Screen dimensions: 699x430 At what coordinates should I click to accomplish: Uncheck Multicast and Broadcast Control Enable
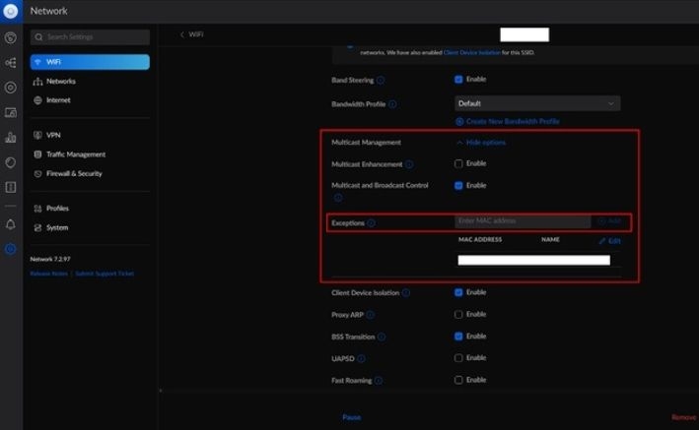[459, 185]
